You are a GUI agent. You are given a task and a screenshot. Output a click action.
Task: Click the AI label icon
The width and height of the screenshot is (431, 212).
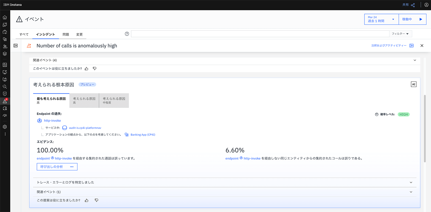[x=414, y=84]
